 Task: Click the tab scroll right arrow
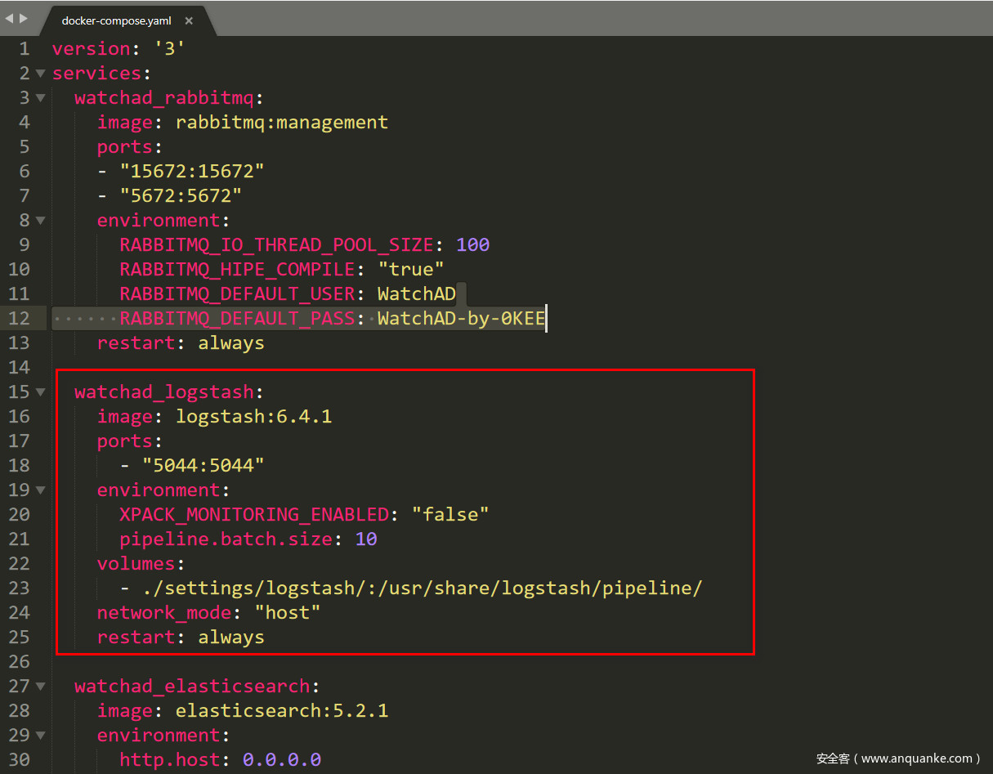tap(23, 17)
